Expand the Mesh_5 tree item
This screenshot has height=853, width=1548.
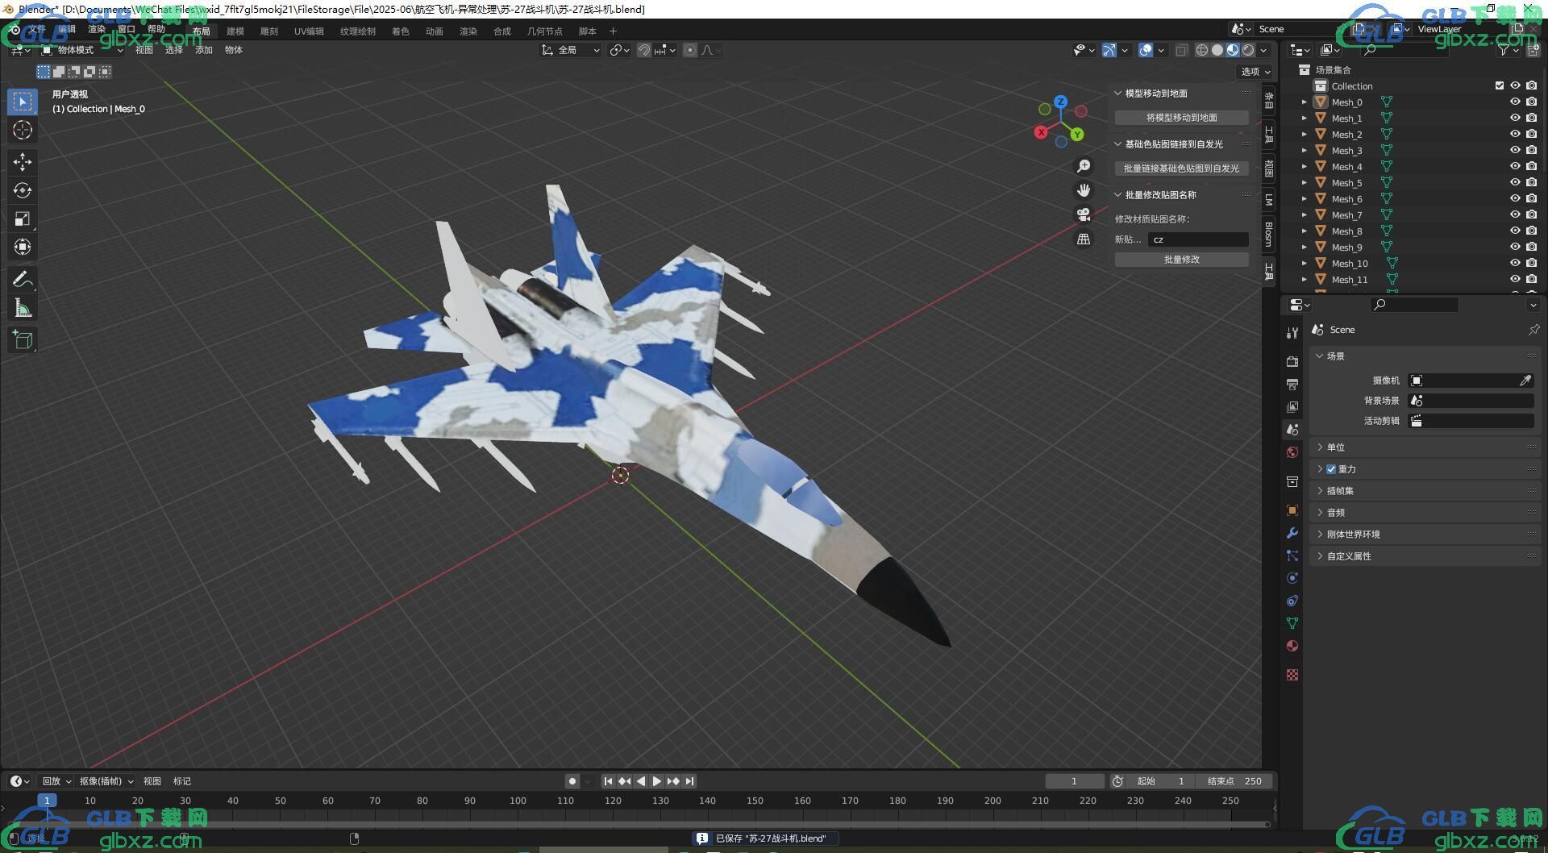point(1304,182)
